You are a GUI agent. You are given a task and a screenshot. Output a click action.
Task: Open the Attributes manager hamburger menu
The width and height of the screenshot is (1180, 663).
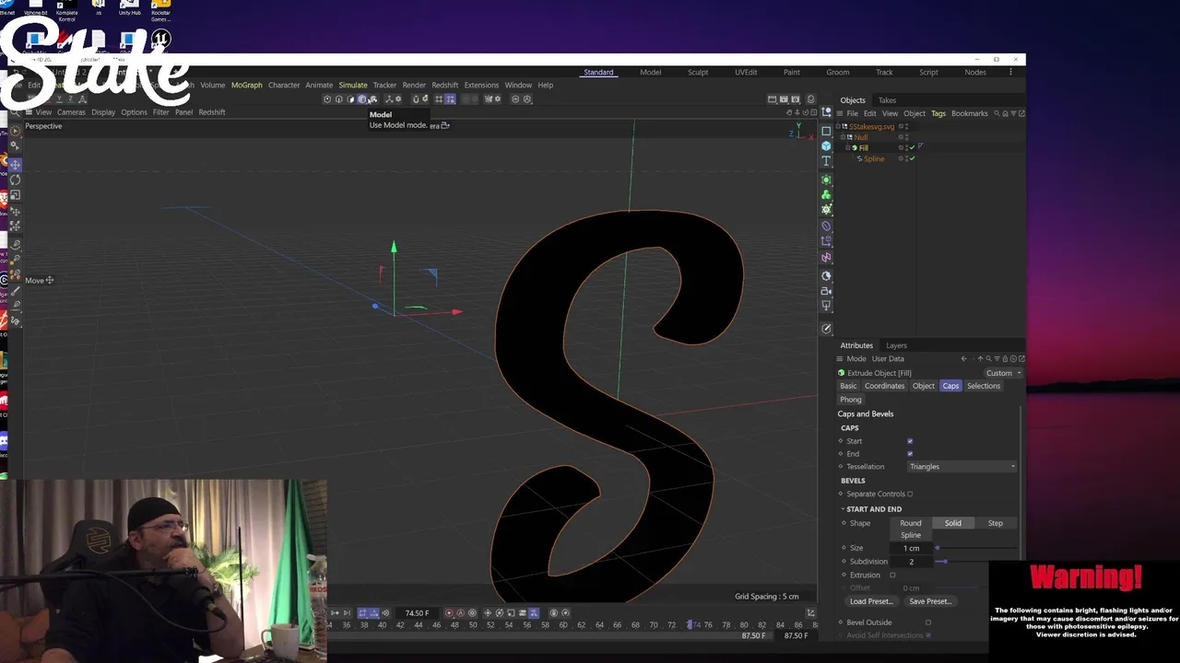click(840, 359)
